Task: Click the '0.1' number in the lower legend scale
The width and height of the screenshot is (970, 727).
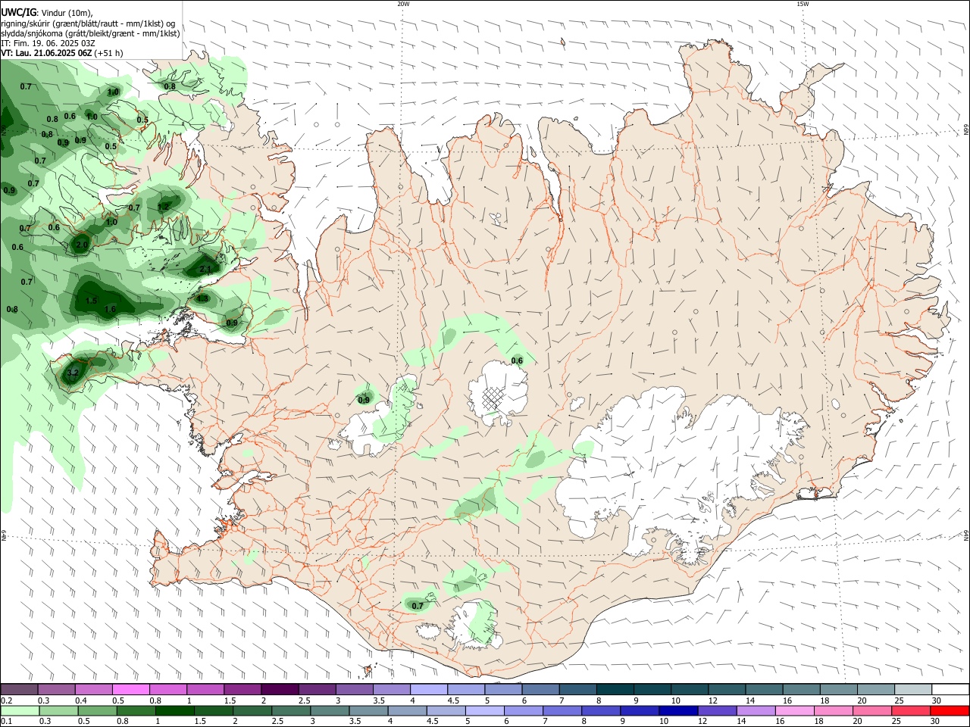Action: (x=7, y=722)
